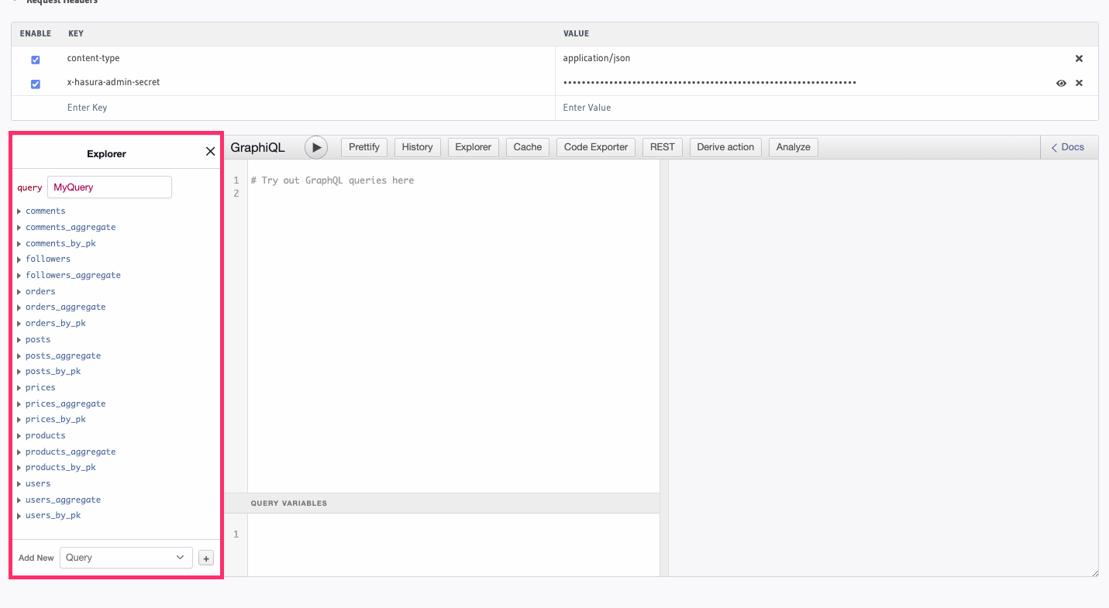
Task: Remove the content-type header
Action: pyautogui.click(x=1079, y=57)
